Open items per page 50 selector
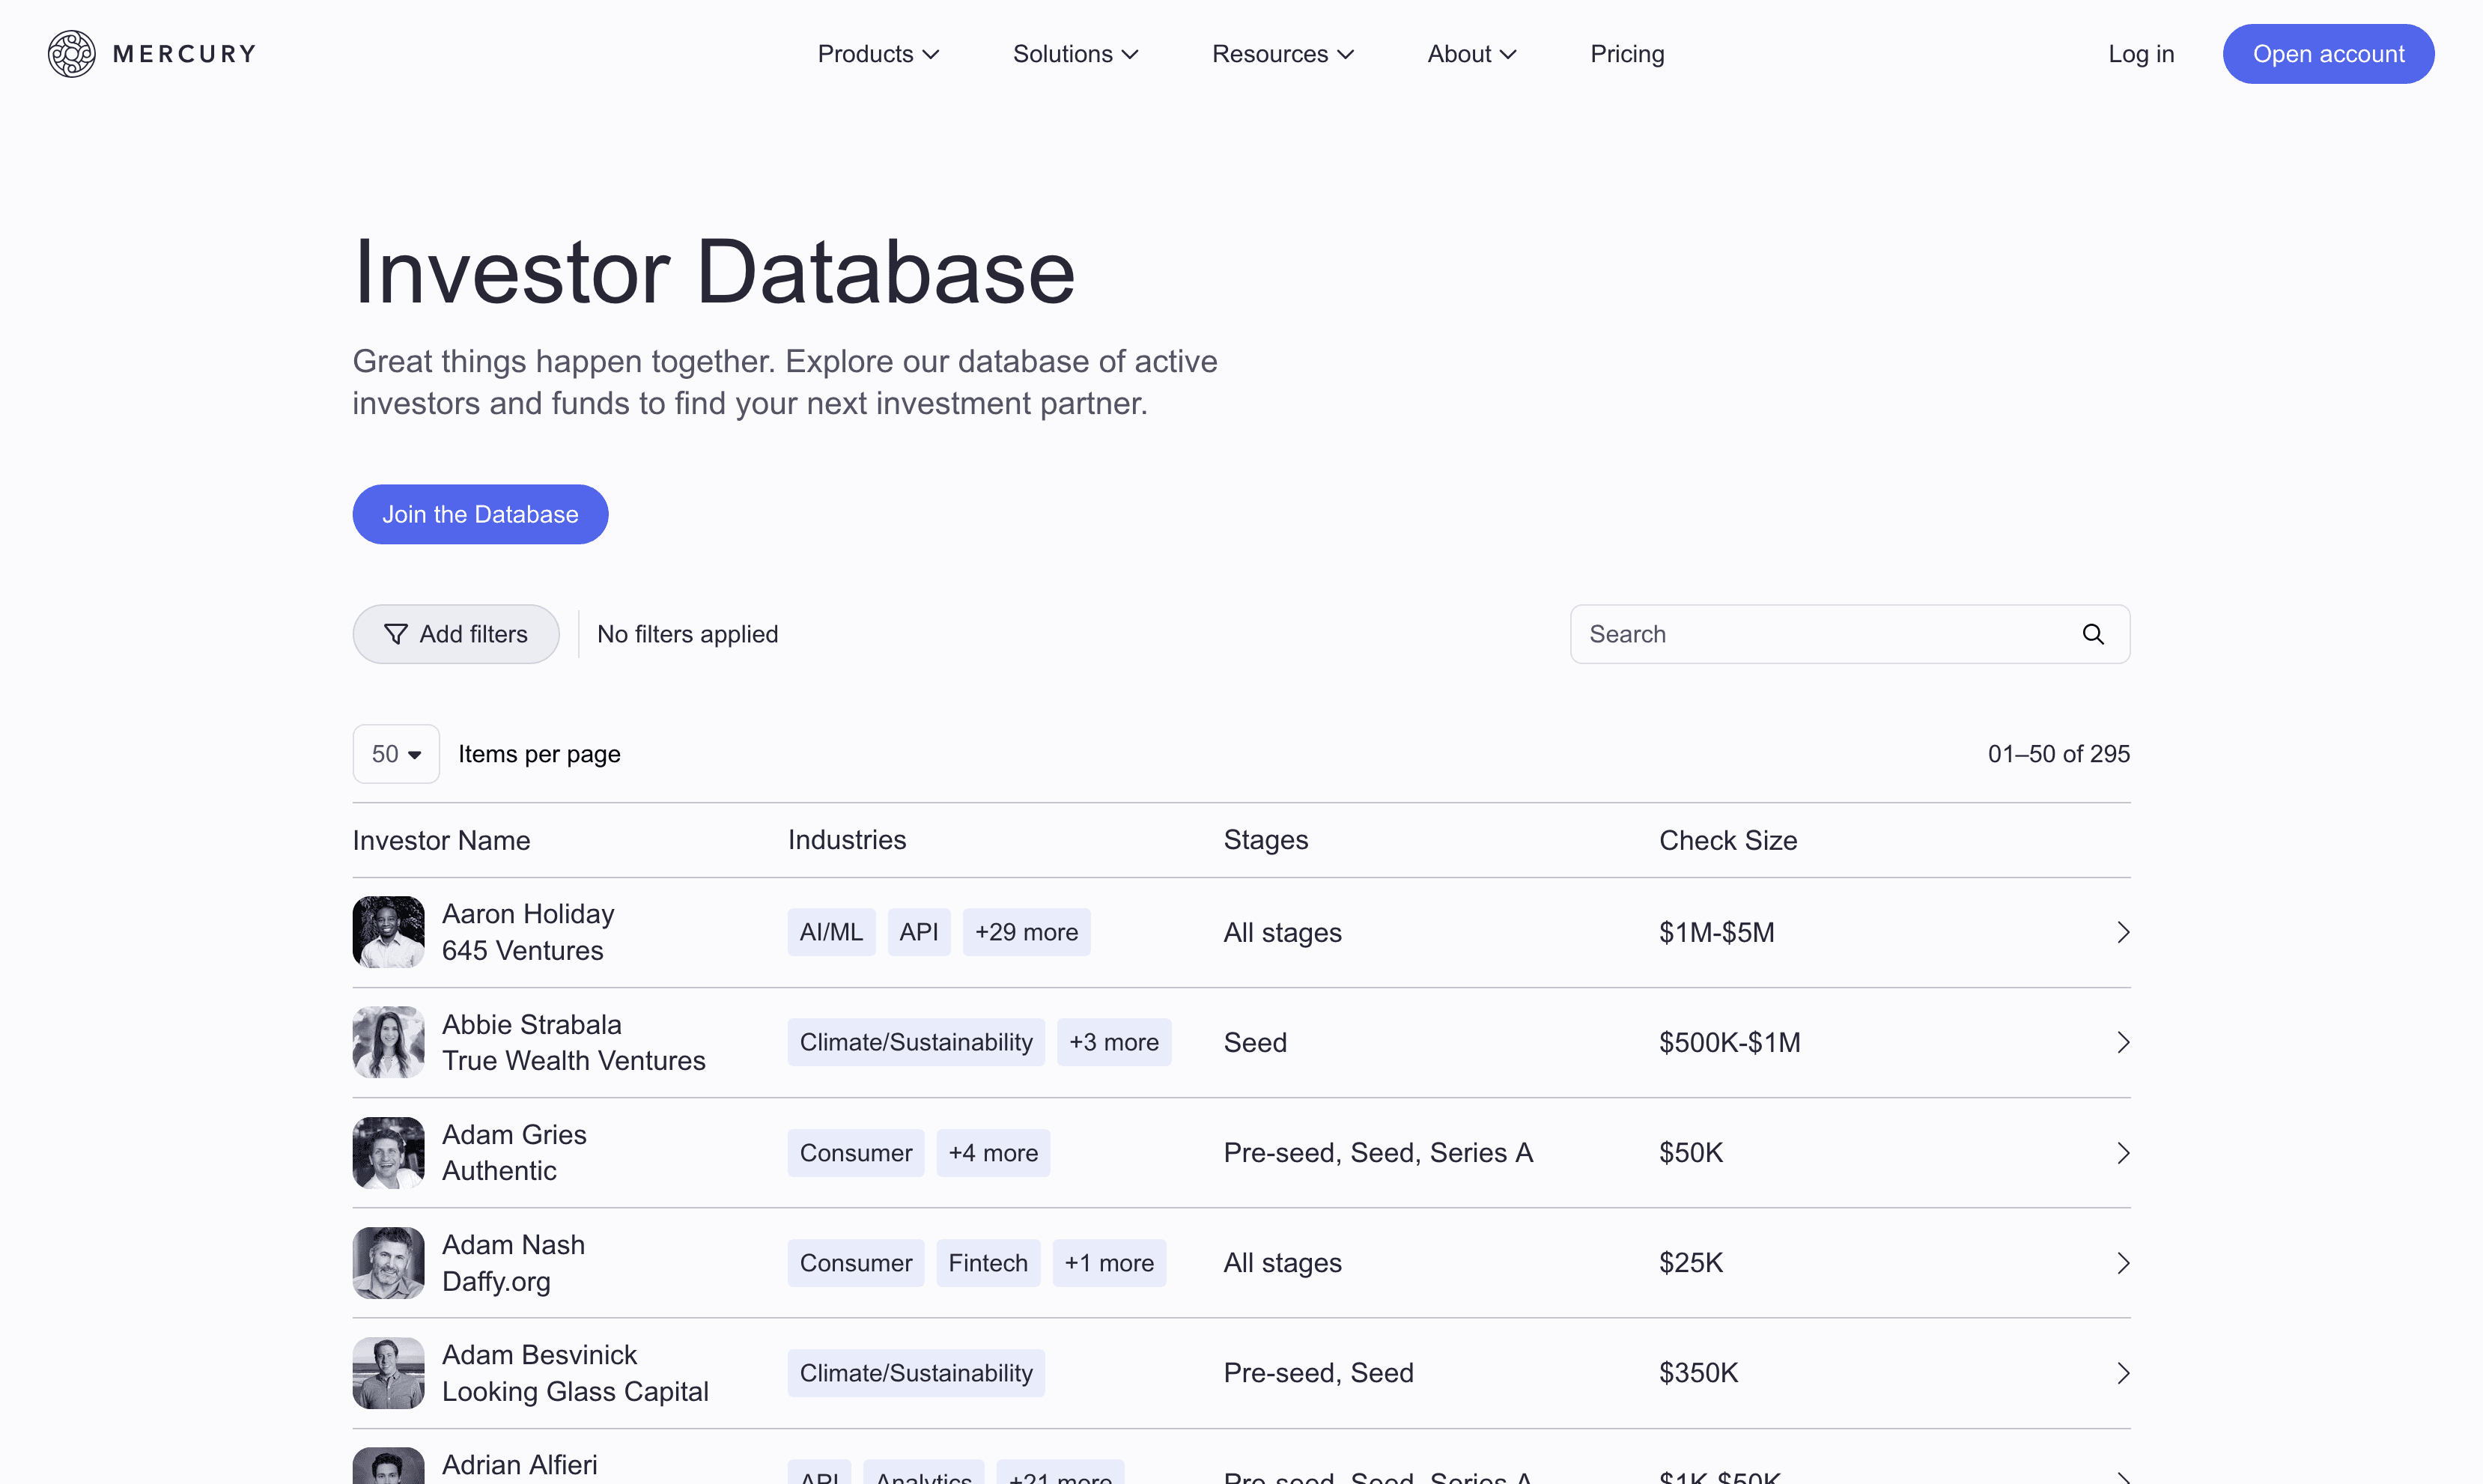This screenshot has width=2483, height=1484. (x=395, y=754)
